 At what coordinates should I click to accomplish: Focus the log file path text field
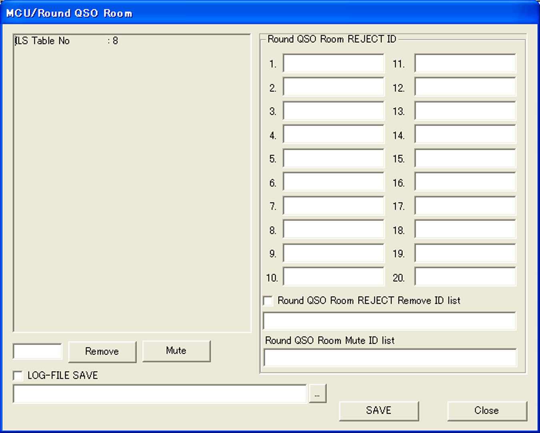[x=160, y=394]
